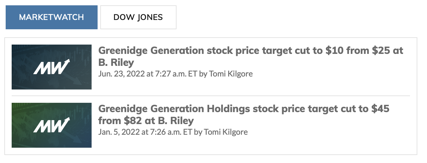Click MW logo on the January article thumbnail

click(51, 125)
